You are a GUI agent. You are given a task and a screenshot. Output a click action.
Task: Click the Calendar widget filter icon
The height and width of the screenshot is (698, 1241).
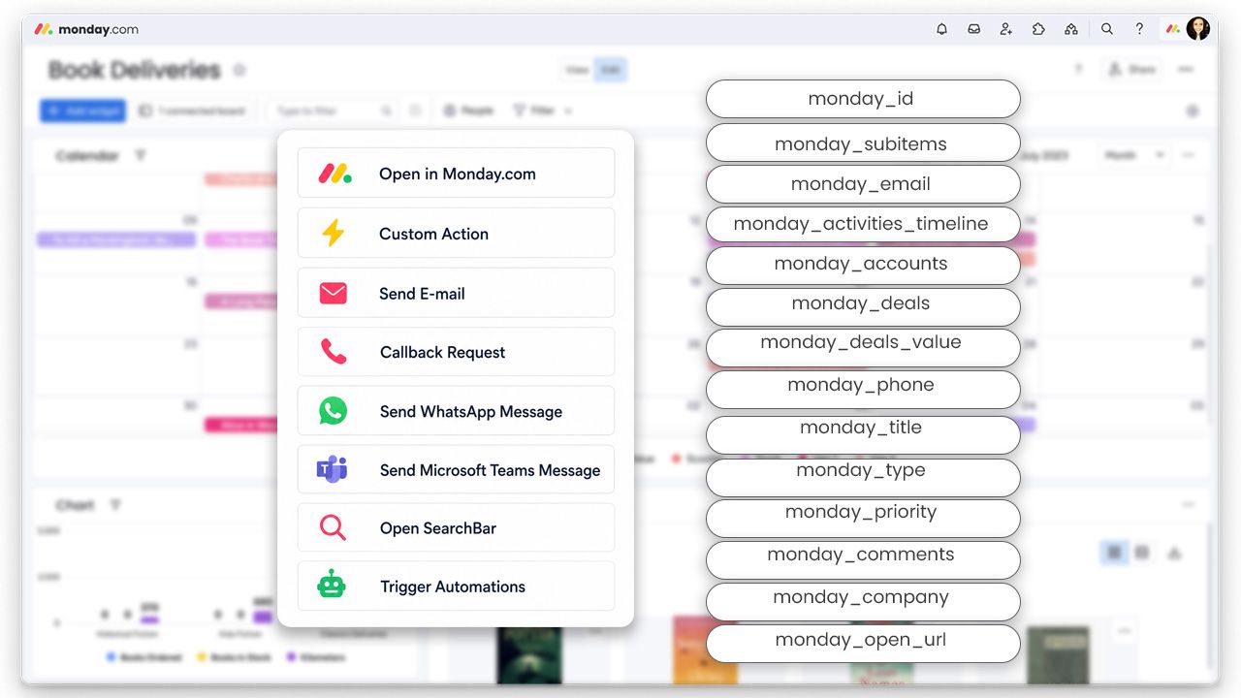click(x=140, y=155)
